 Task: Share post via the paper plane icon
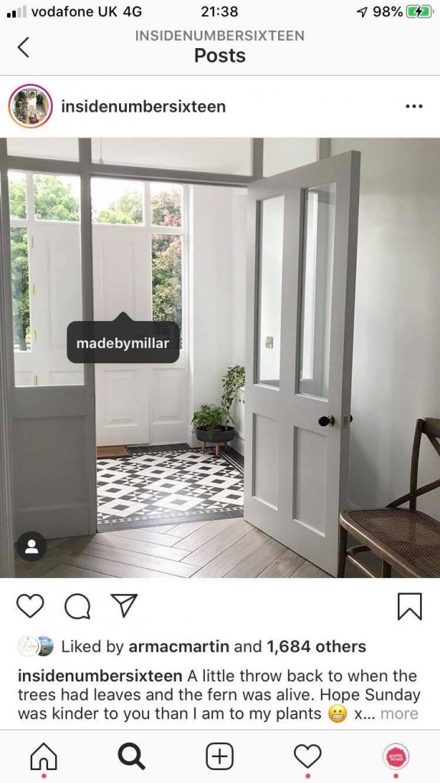tap(124, 606)
